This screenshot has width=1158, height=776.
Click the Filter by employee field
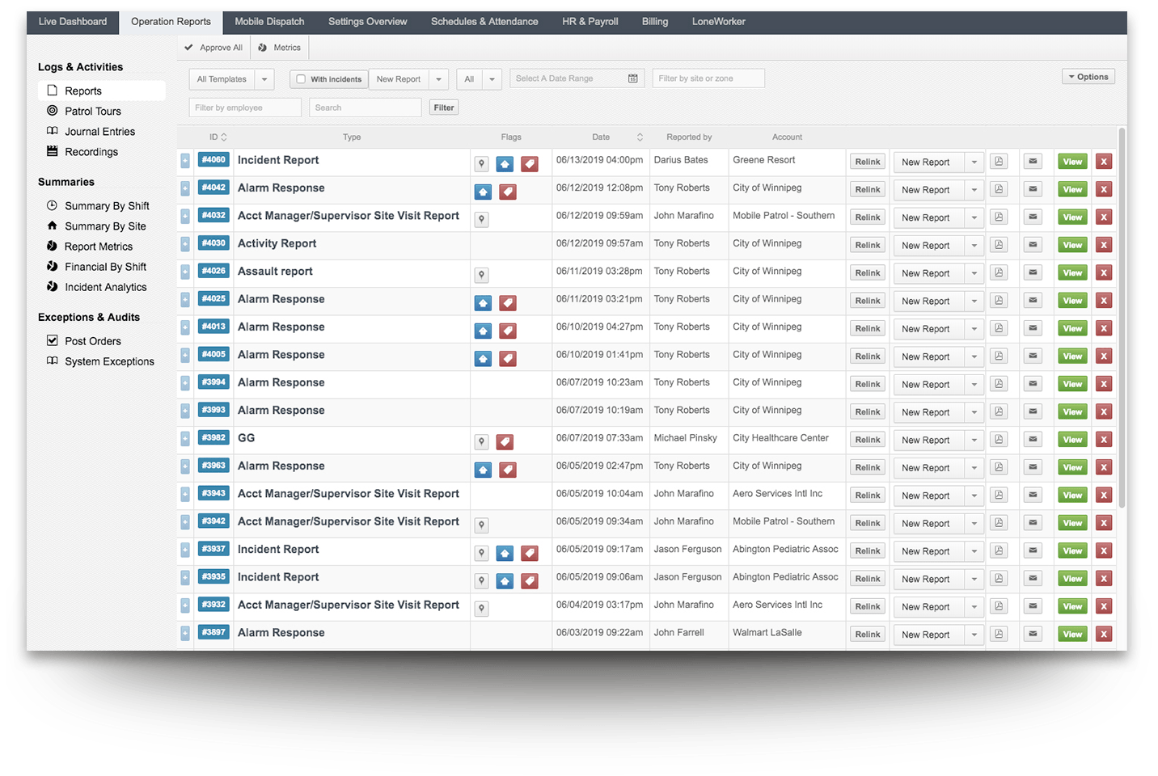245,108
